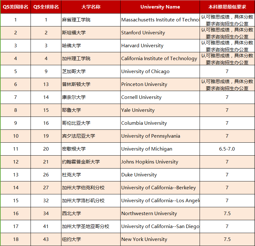Image resolution: width=255 pixels, height=246 pixels.
Task: Click the University of Pennsylvania cell
Action: click(160, 136)
